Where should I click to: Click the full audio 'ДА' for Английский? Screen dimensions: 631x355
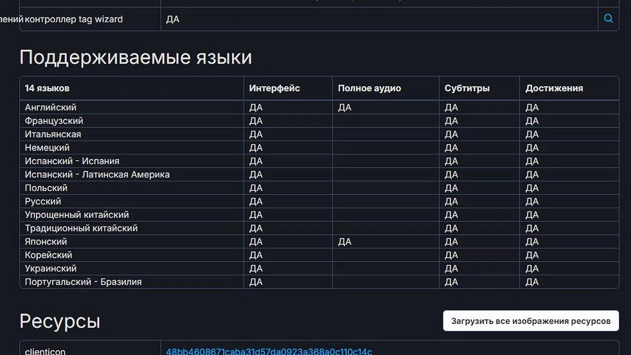coord(344,107)
